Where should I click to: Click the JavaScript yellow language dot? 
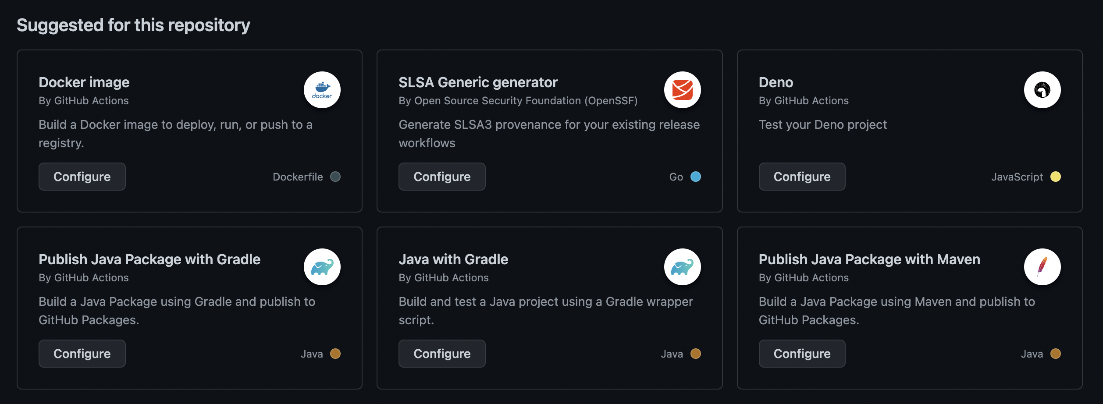(1055, 177)
